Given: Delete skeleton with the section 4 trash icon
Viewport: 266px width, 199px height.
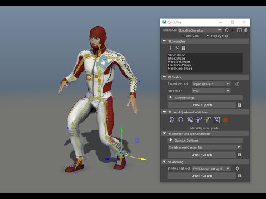Looking at the screenshot, I should click(x=239, y=155).
